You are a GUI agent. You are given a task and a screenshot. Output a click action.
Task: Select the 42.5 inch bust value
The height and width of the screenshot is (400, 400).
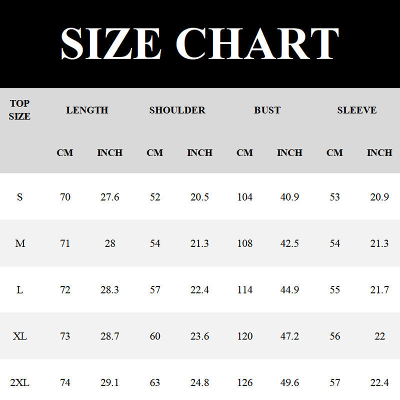(x=289, y=243)
